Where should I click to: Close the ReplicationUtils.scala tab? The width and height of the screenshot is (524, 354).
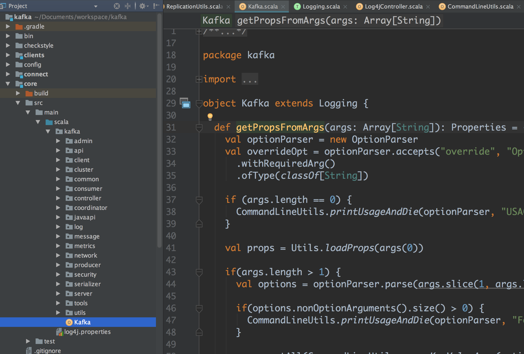pyautogui.click(x=228, y=7)
